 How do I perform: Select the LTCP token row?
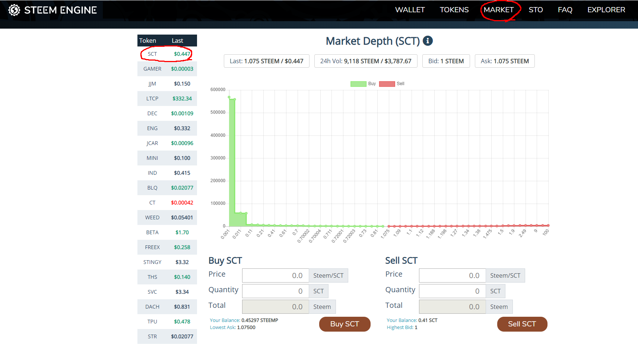(167, 99)
